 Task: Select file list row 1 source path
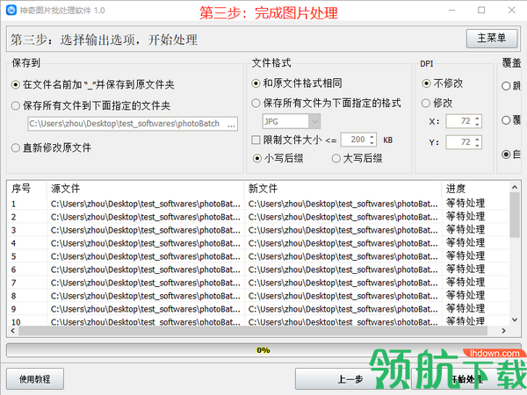coord(146,204)
